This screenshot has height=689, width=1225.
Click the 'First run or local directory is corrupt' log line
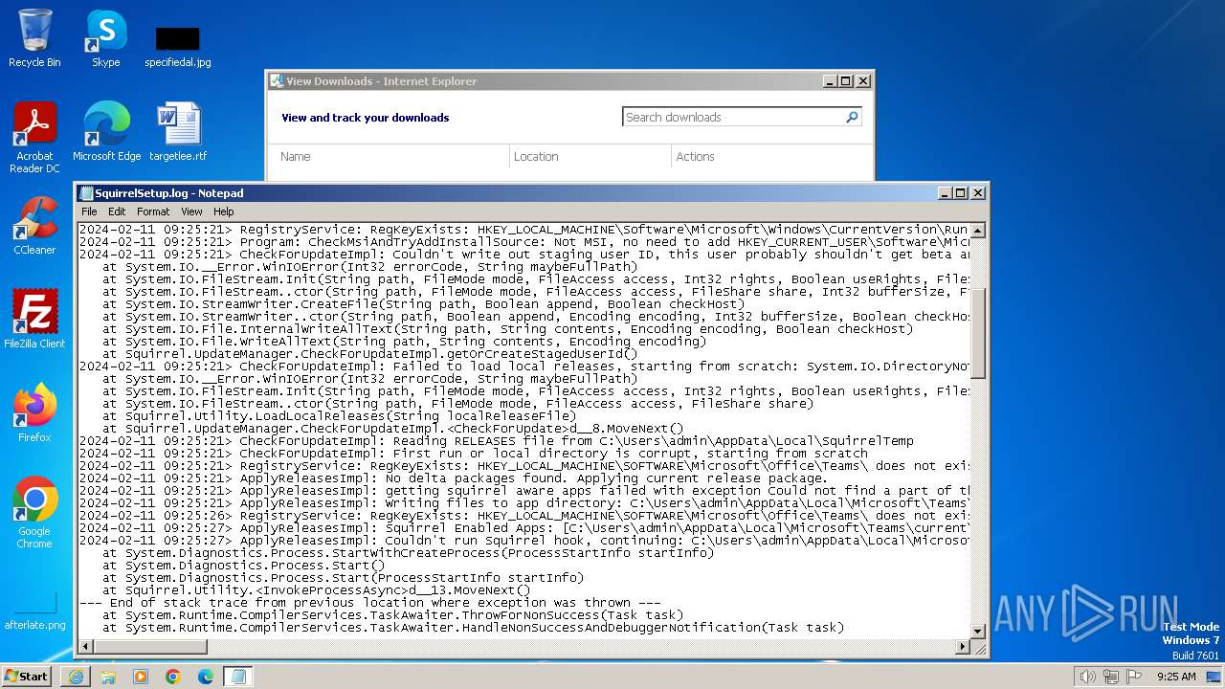(x=474, y=454)
